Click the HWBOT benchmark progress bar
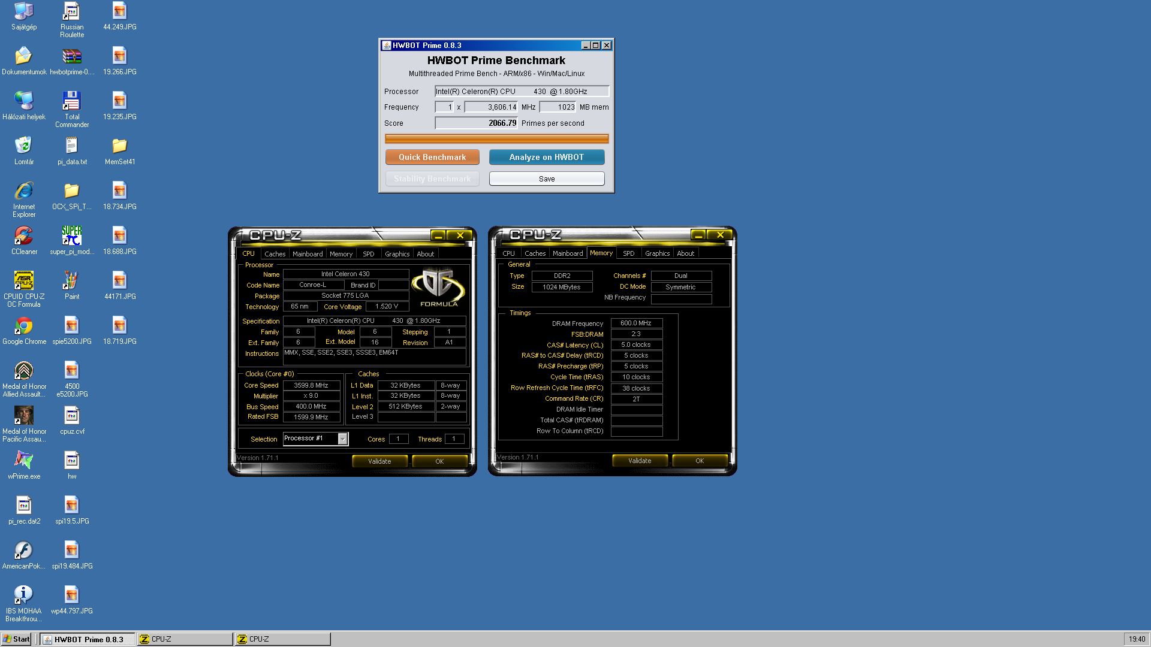Viewport: 1151px width, 647px height. pos(496,139)
